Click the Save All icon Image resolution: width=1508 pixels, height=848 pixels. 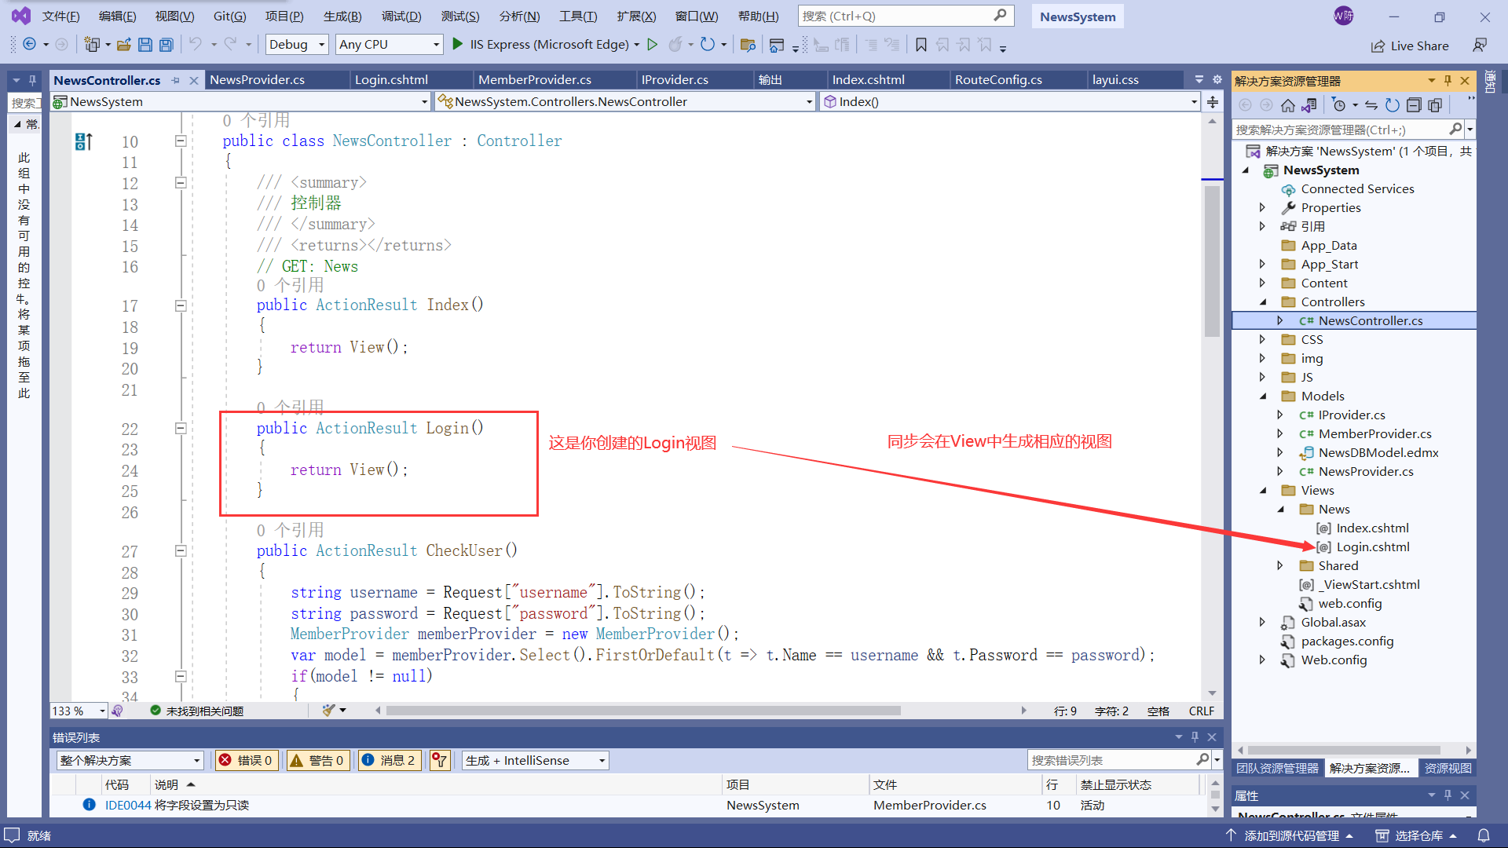pos(166,45)
